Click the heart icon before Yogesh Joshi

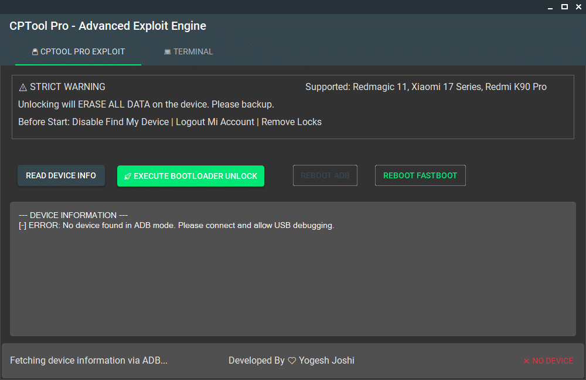point(292,361)
